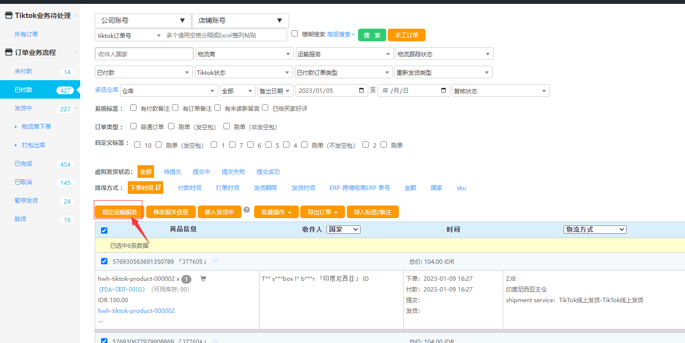
Task: Filter virtual shipment status by 待提交
Action: coord(172,171)
